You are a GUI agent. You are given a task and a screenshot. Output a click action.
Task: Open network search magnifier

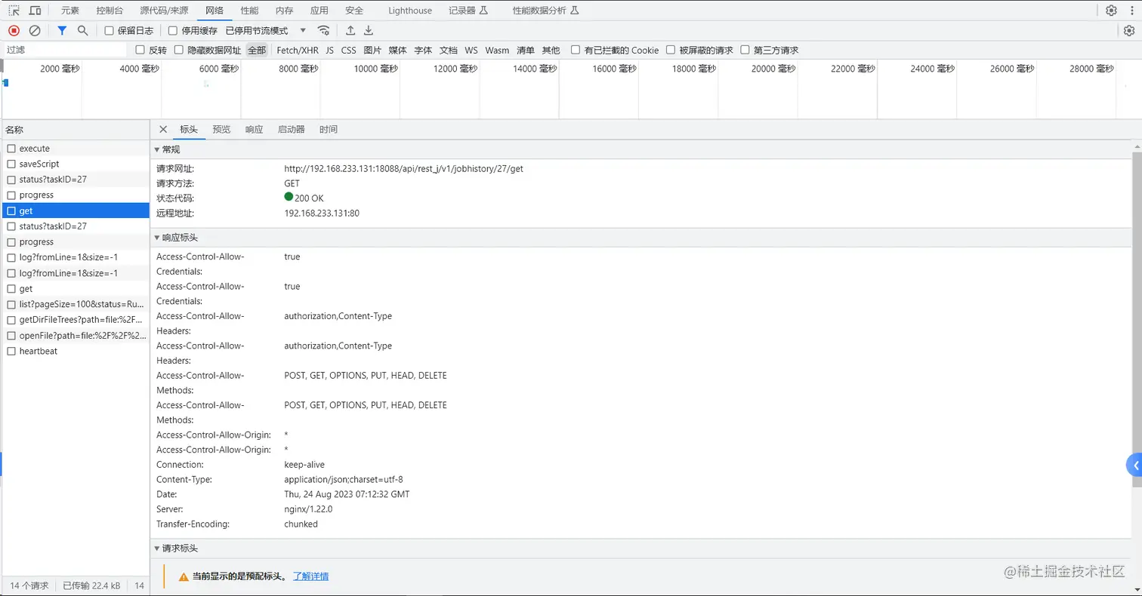tap(83, 30)
